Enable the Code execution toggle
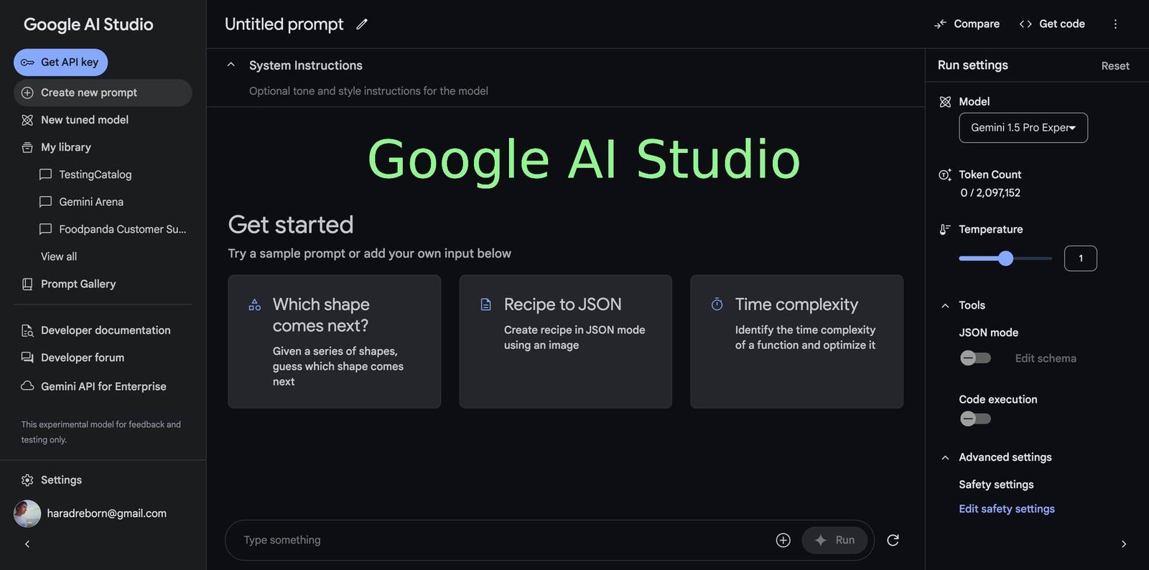The height and width of the screenshot is (570, 1149). [975, 419]
